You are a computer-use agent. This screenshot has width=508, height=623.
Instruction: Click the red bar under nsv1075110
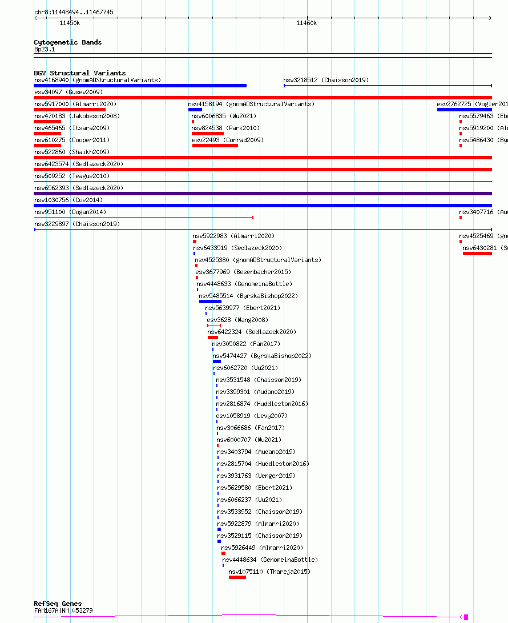(237, 577)
